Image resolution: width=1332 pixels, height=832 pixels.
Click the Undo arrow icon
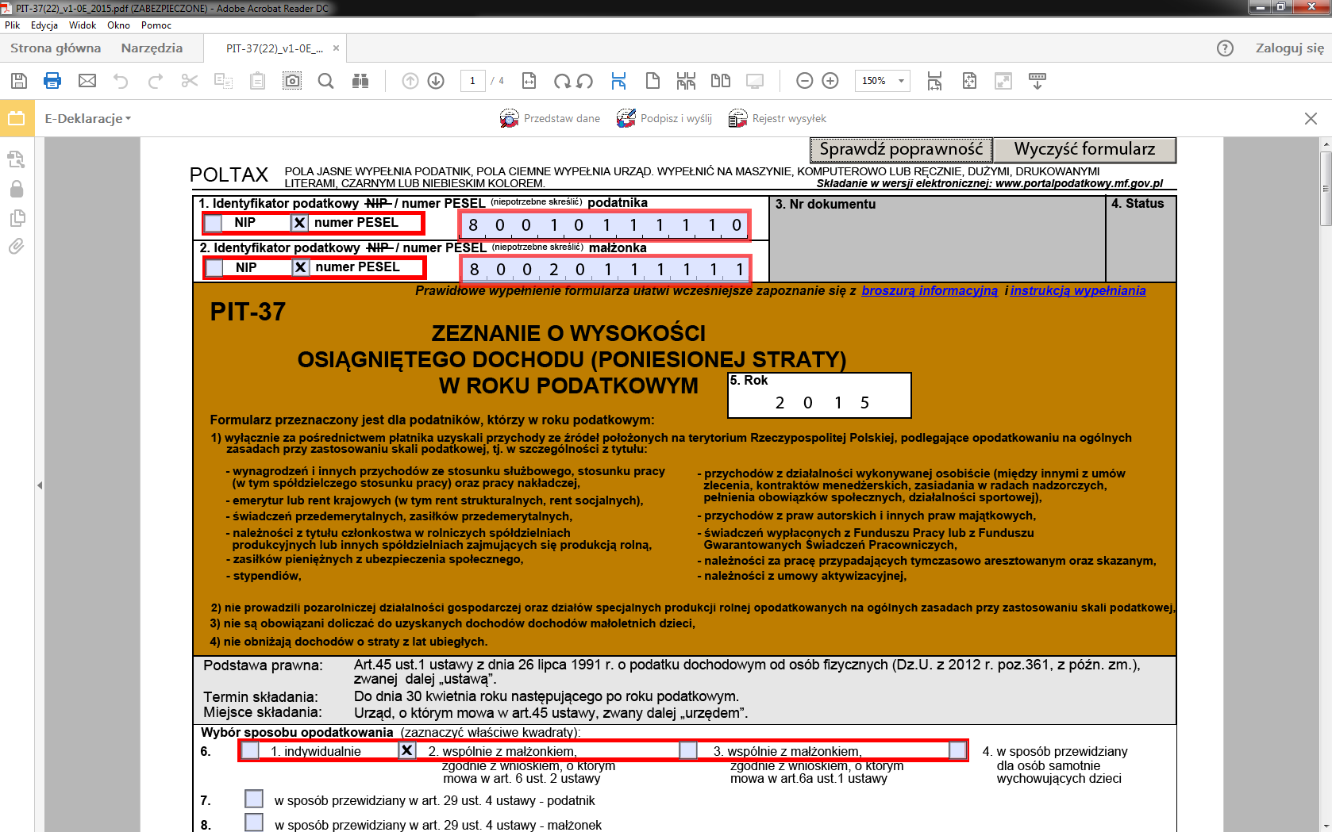(x=121, y=80)
